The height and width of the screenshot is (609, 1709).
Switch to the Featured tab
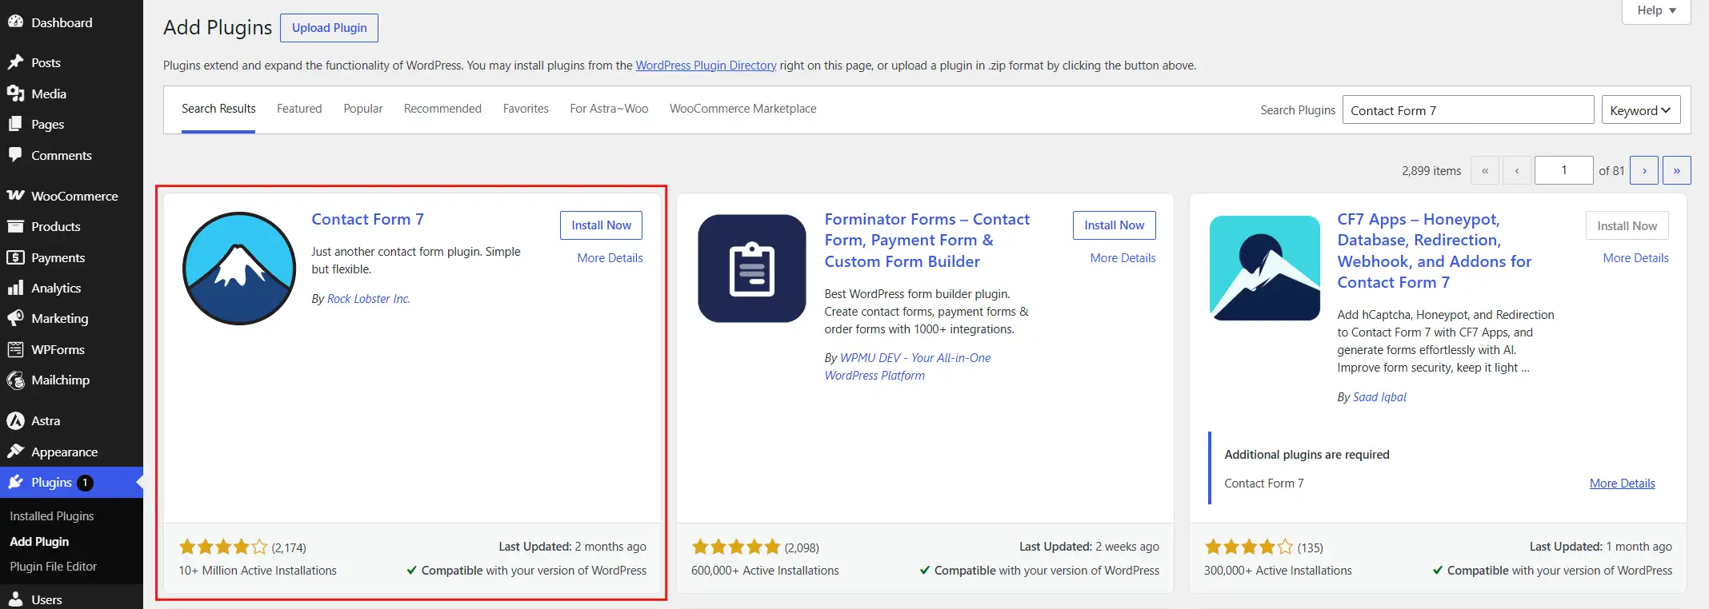pos(299,109)
